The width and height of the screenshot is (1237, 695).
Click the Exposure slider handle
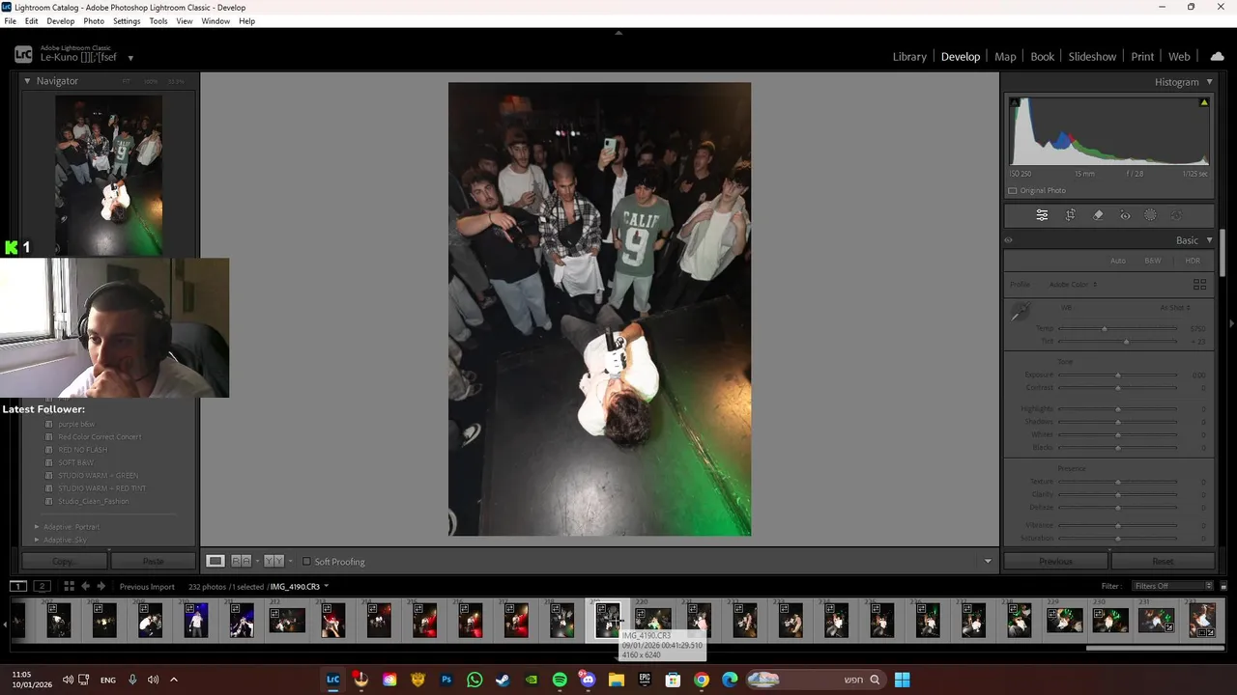[x=1118, y=375]
